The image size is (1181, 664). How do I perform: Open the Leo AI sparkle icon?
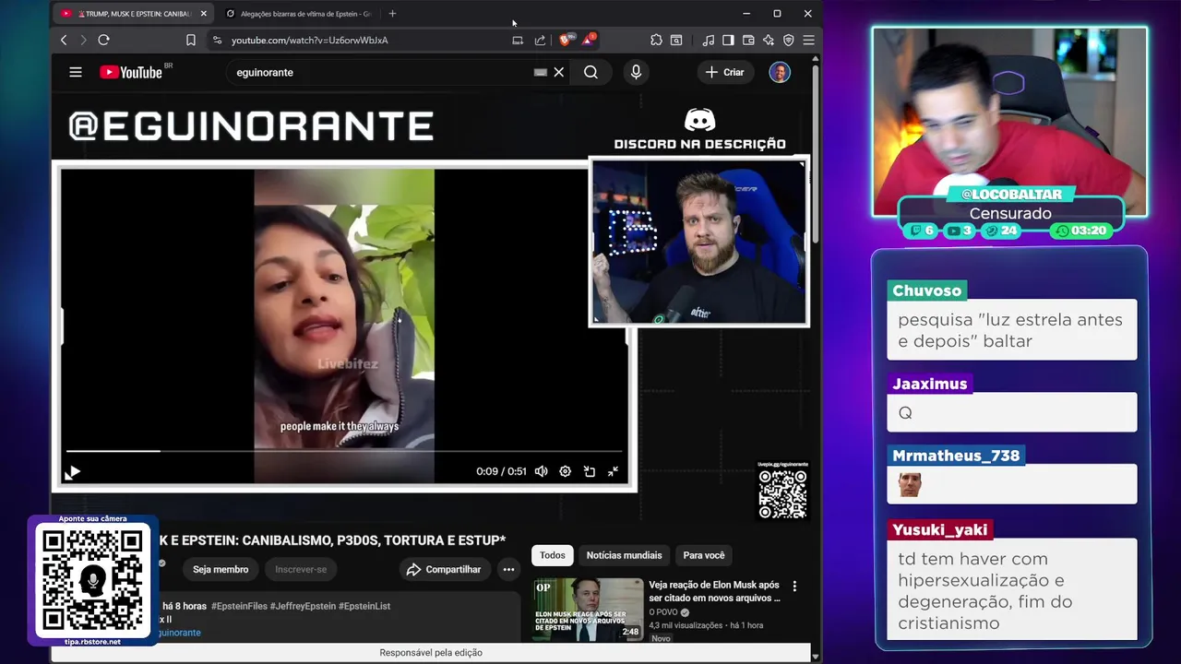coord(769,40)
